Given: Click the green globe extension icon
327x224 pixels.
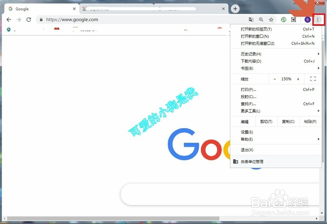Looking at the screenshot, I should pyautogui.click(x=284, y=20).
